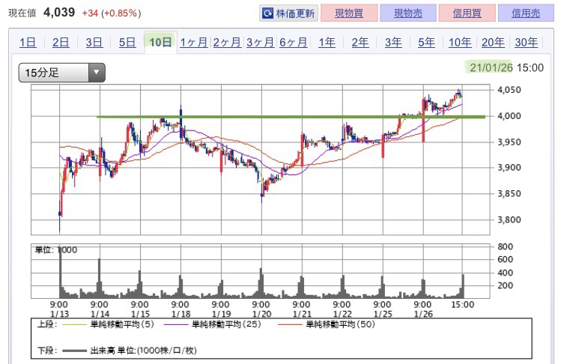Show the 1ヶ月 chart range
Screen dimensions: 561x364
[194, 43]
